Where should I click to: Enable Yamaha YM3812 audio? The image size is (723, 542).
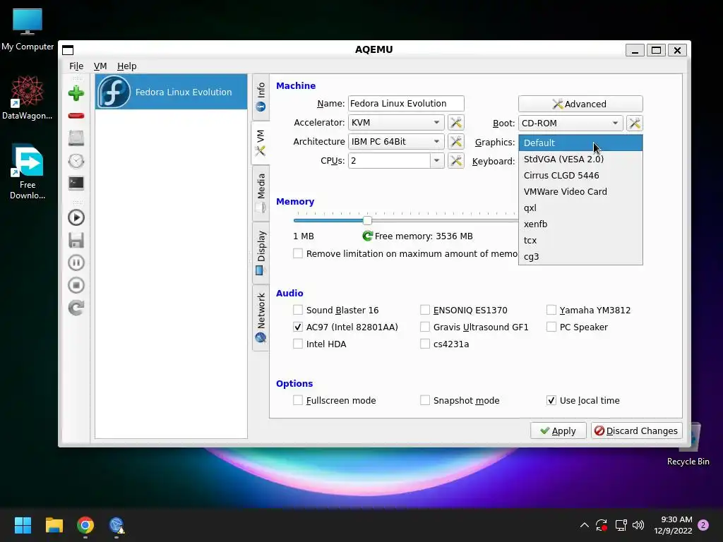pyautogui.click(x=551, y=310)
